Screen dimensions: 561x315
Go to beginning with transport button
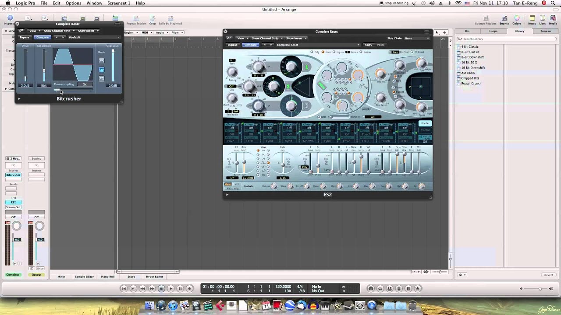(x=124, y=288)
